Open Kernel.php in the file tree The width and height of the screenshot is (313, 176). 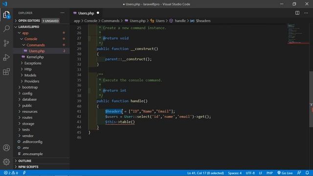pyautogui.click(x=41, y=57)
